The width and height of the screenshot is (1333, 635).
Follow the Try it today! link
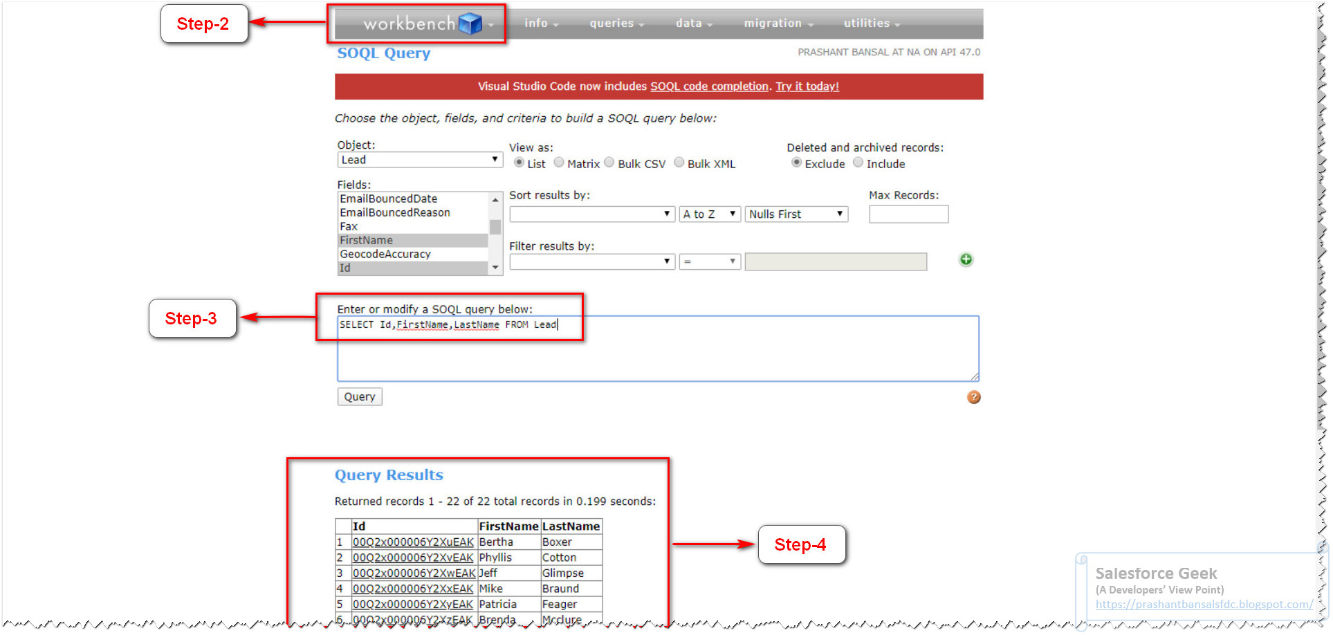(x=807, y=86)
